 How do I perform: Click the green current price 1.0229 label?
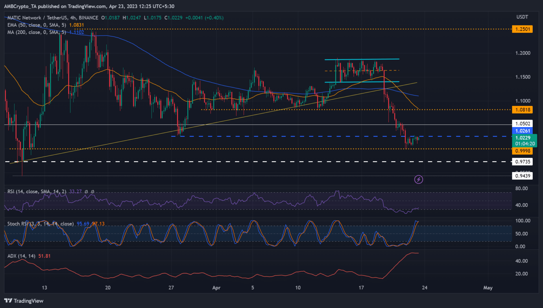(524, 138)
